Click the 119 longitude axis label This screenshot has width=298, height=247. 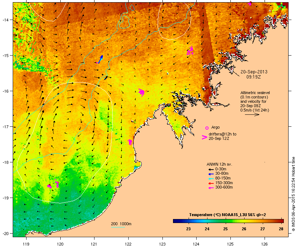coord(26,244)
